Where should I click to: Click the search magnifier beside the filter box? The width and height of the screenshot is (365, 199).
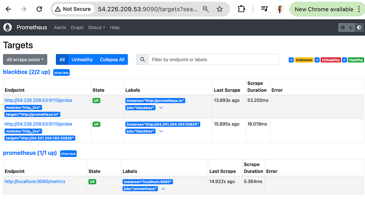[x=143, y=60]
